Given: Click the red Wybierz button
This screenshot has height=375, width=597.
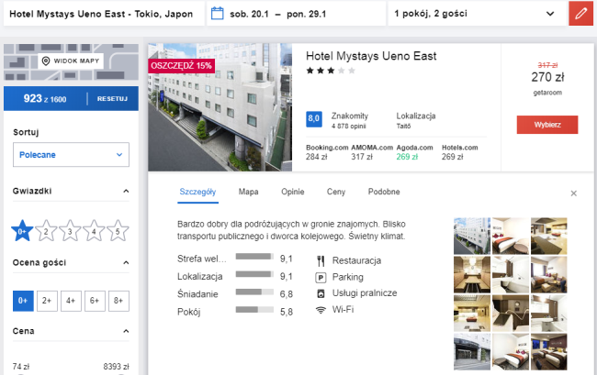Looking at the screenshot, I should pyautogui.click(x=547, y=125).
